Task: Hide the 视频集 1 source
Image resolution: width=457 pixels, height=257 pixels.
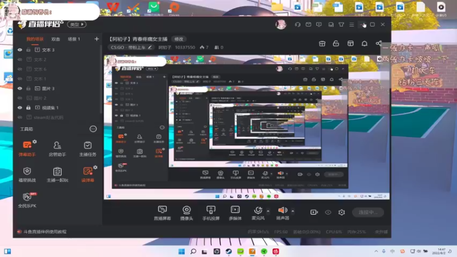Action: tap(20, 107)
